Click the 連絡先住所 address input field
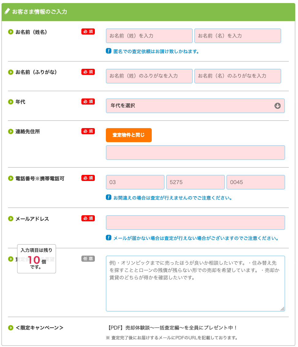Screen dimensions: 298x347 click(195, 153)
